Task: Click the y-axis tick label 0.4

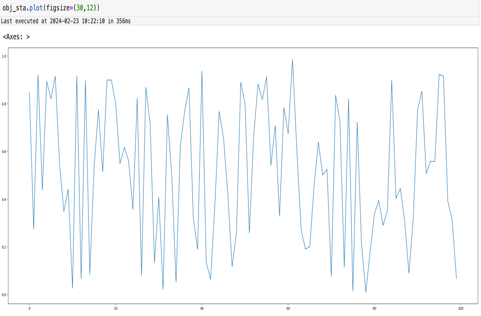Action: pyautogui.click(x=4, y=199)
